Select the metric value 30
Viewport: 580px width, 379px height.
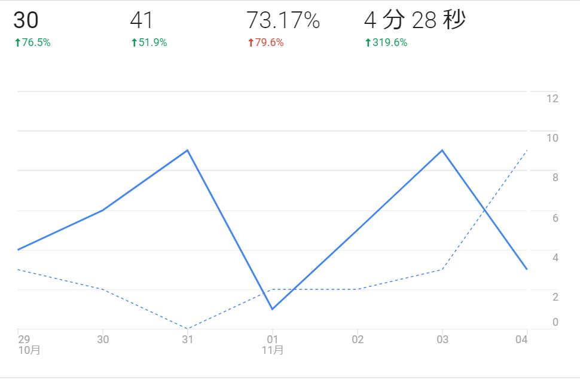click(26, 21)
